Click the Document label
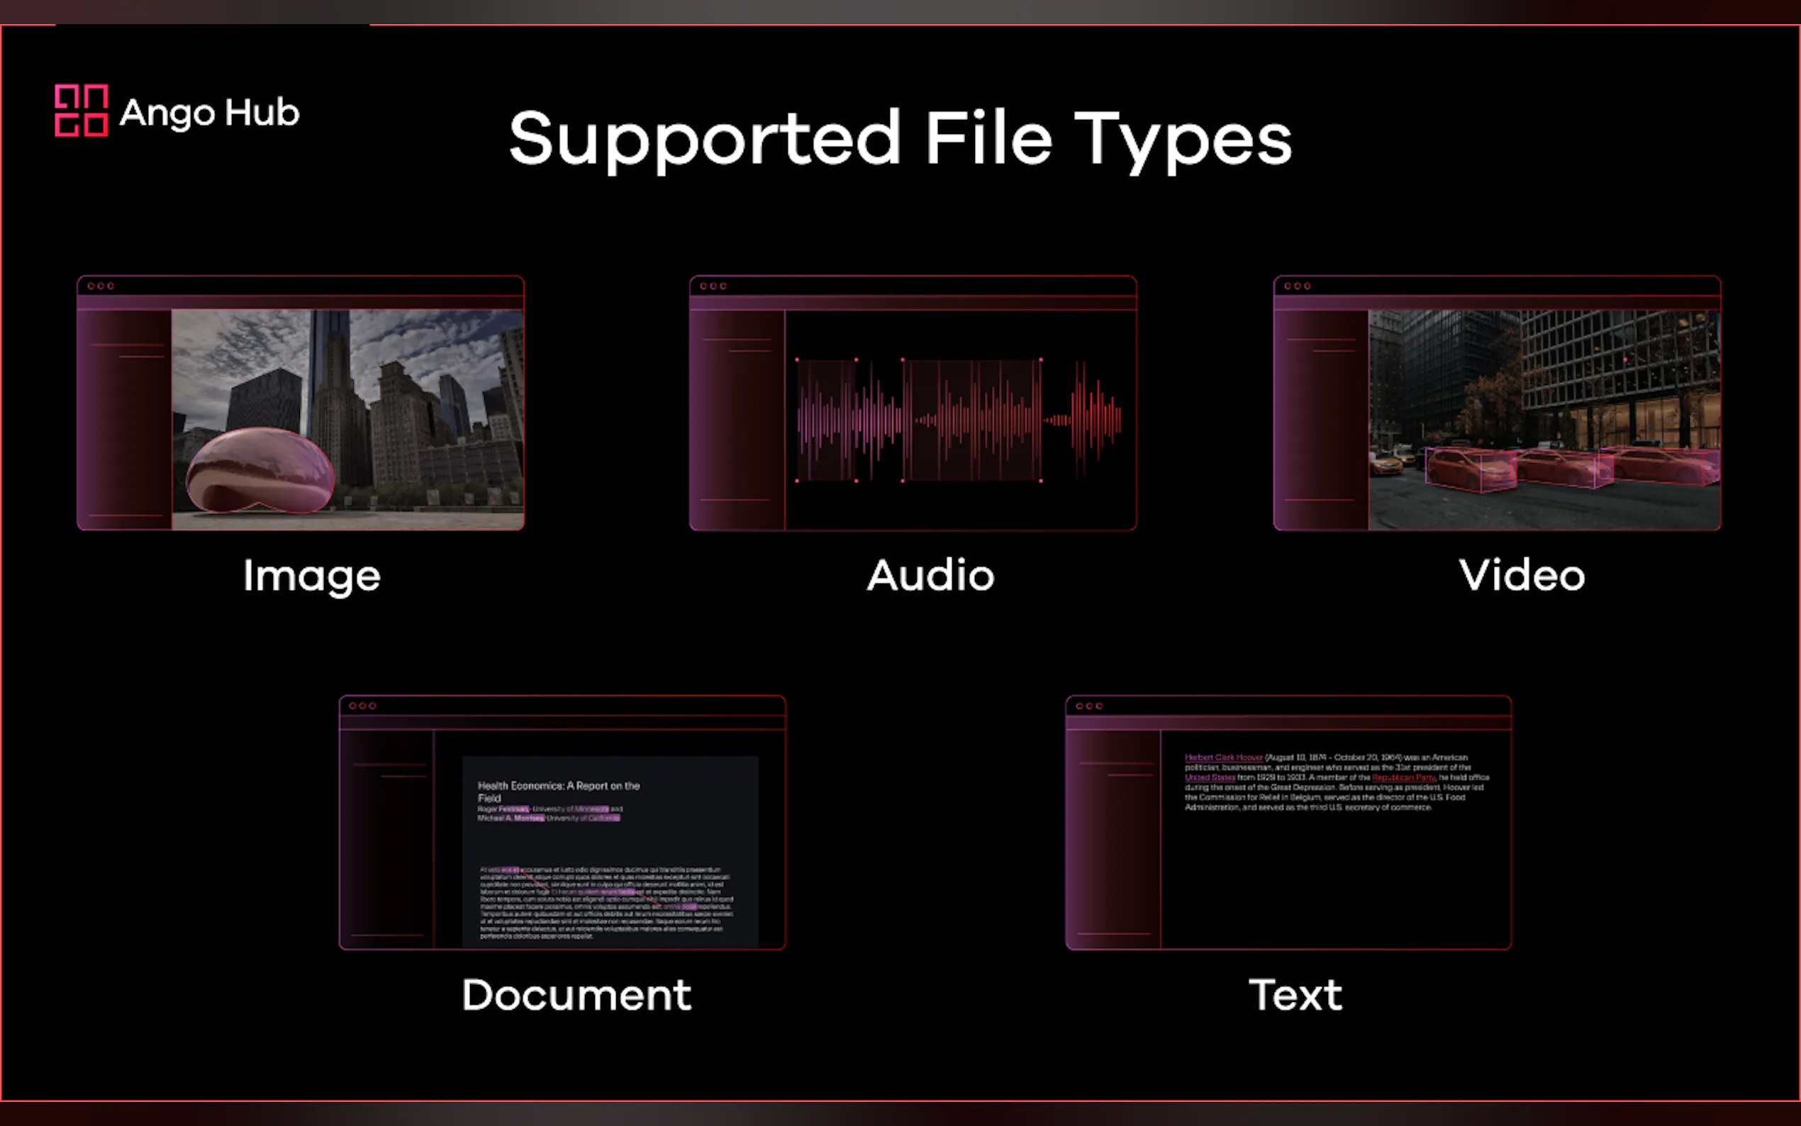1801x1126 pixels. (576, 995)
